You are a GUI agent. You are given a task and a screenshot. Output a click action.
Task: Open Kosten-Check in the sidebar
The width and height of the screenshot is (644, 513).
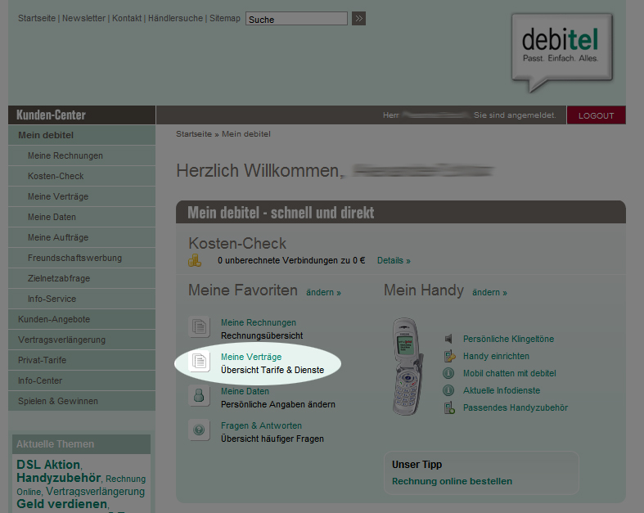coord(56,176)
